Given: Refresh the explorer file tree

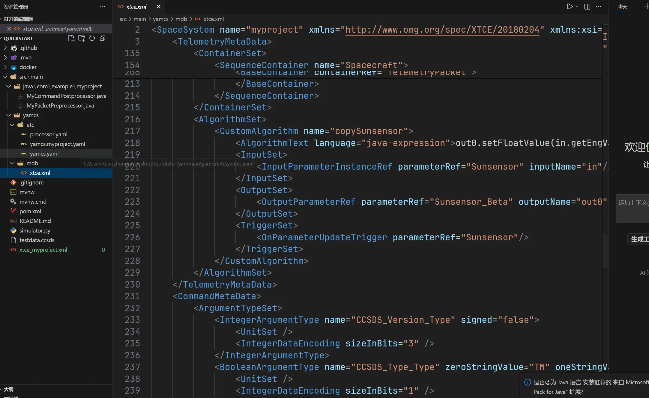Looking at the screenshot, I should [92, 38].
